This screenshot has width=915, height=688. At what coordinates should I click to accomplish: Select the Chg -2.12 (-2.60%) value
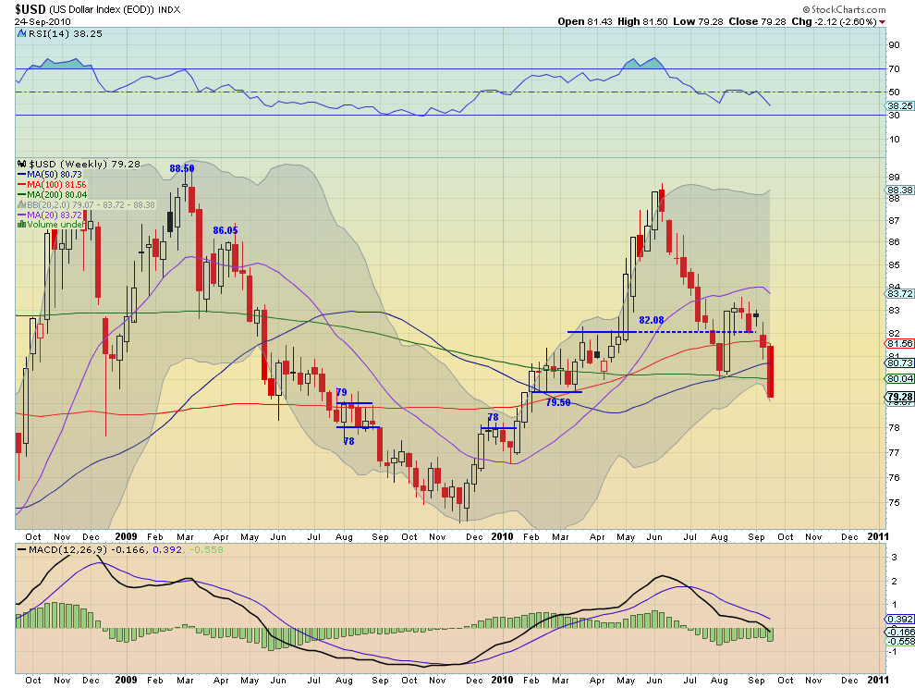click(x=834, y=21)
